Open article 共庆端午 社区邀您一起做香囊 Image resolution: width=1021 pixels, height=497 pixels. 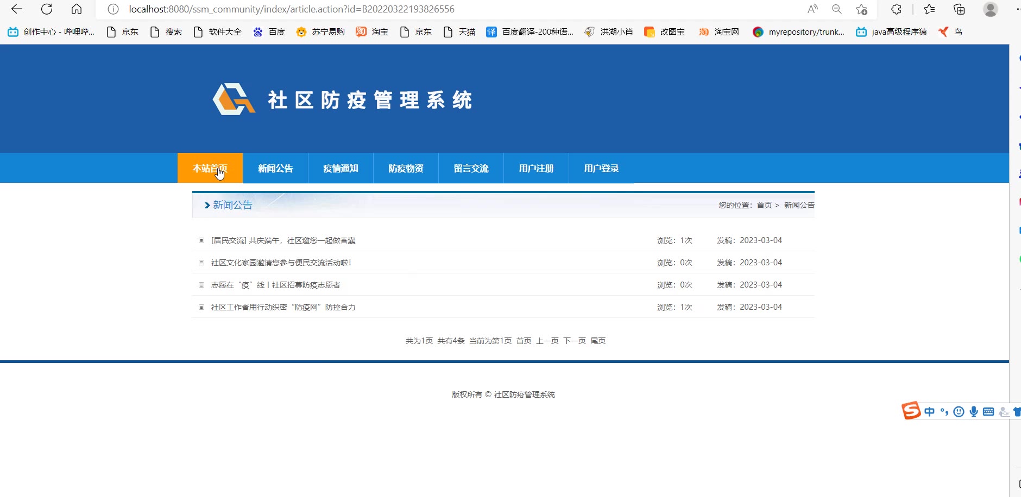(283, 240)
